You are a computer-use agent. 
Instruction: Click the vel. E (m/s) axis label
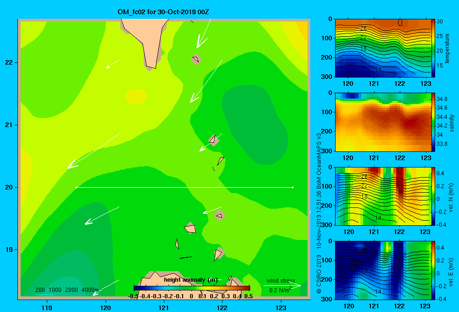[451, 272]
